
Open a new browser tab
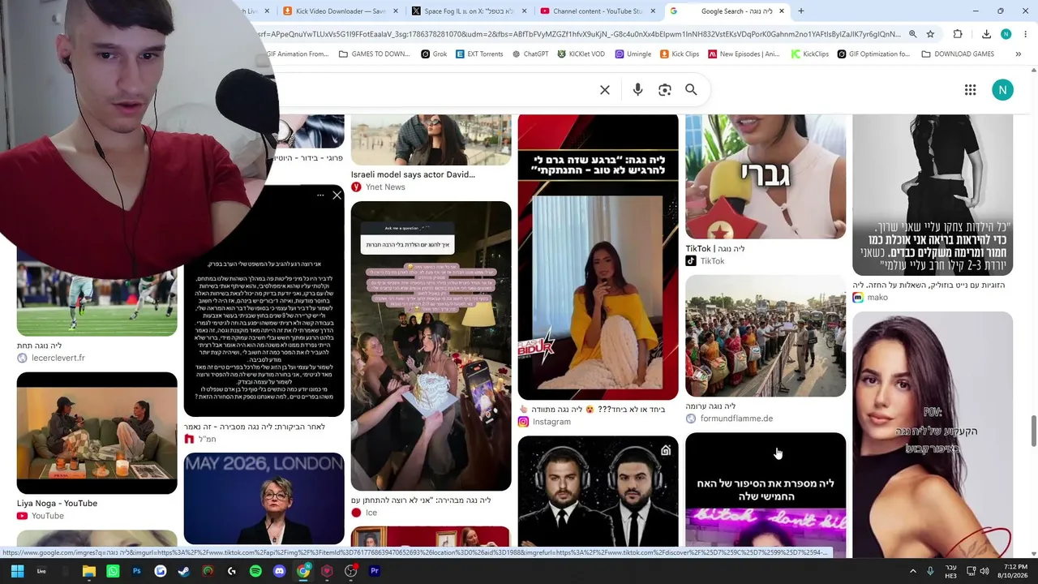pyautogui.click(x=800, y=11)
